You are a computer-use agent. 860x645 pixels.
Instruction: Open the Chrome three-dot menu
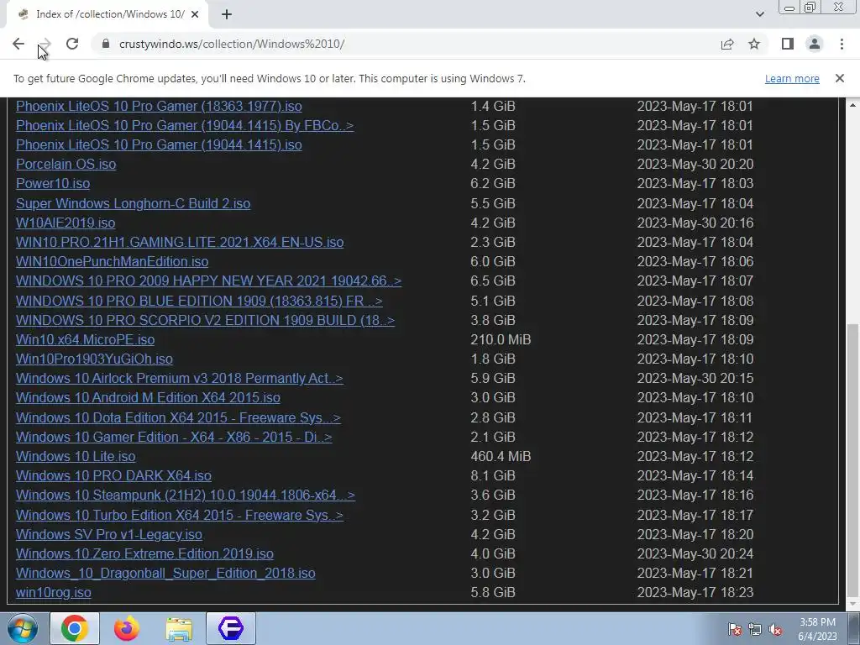[x=842, y=44]
